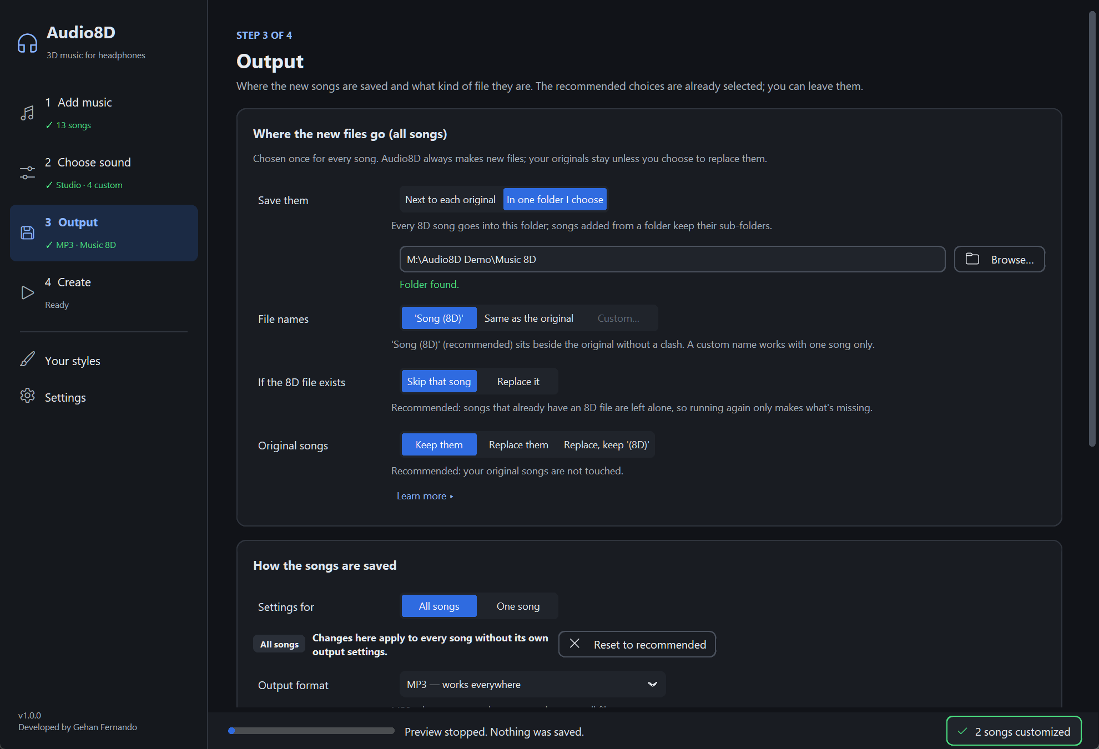Click 'Preview stopped. Nothing was saved.' status

coord(494,731)
